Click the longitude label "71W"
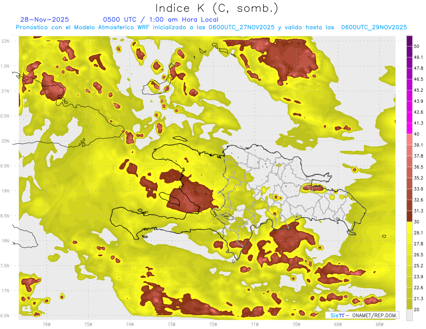 (255, 324)
